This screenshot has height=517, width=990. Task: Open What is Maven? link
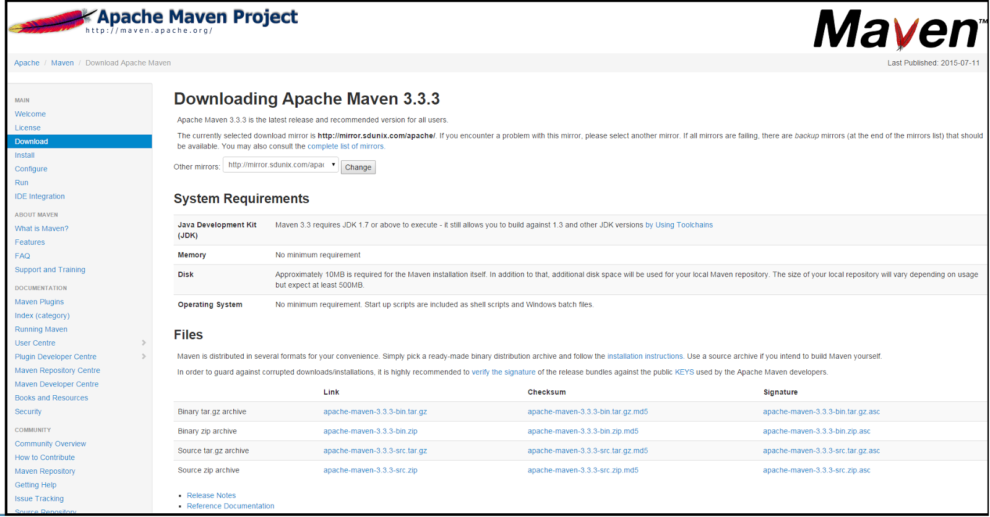[x=41, y=228]
